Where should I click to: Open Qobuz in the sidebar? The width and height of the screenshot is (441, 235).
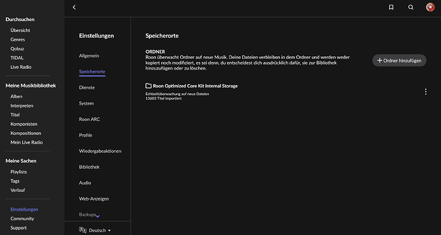coord(17,49)
